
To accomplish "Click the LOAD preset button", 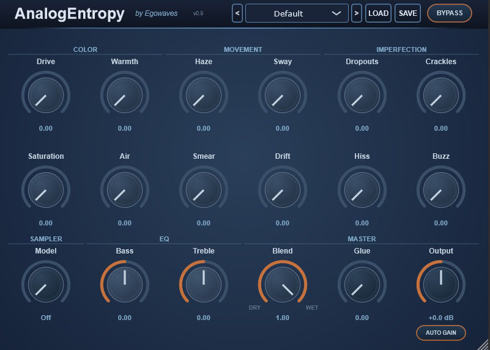I will pyautogui.click(x=378, y=13).
